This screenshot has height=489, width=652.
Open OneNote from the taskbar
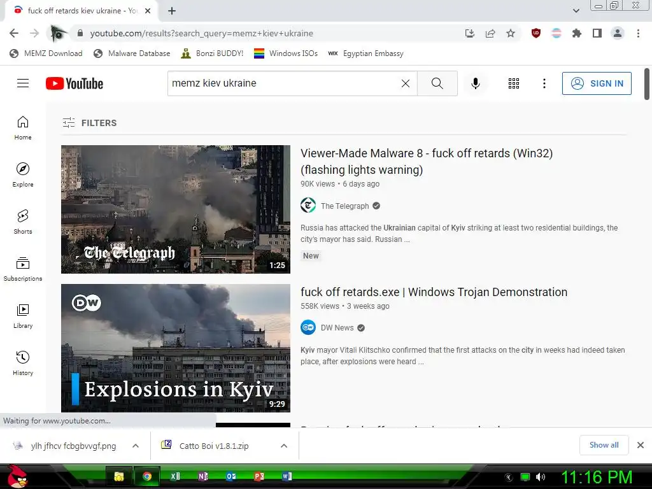[x=203, y=476]
